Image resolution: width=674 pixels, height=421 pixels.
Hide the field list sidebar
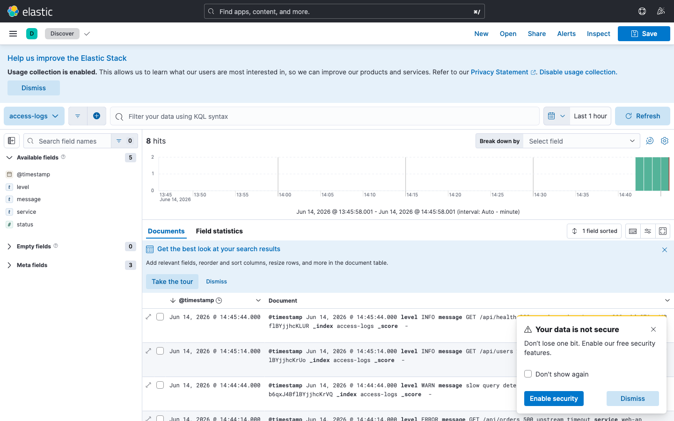point(12,141)
